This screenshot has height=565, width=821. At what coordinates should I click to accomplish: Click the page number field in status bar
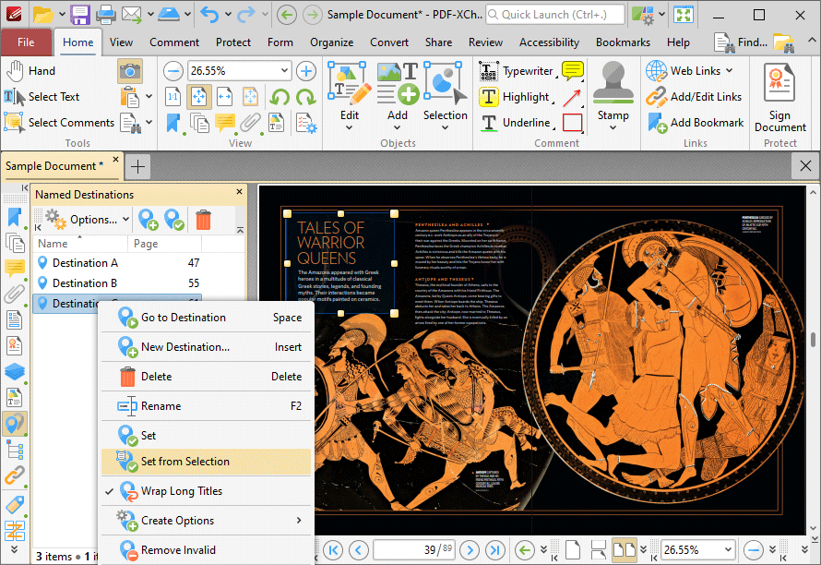(x=414, y=550)
